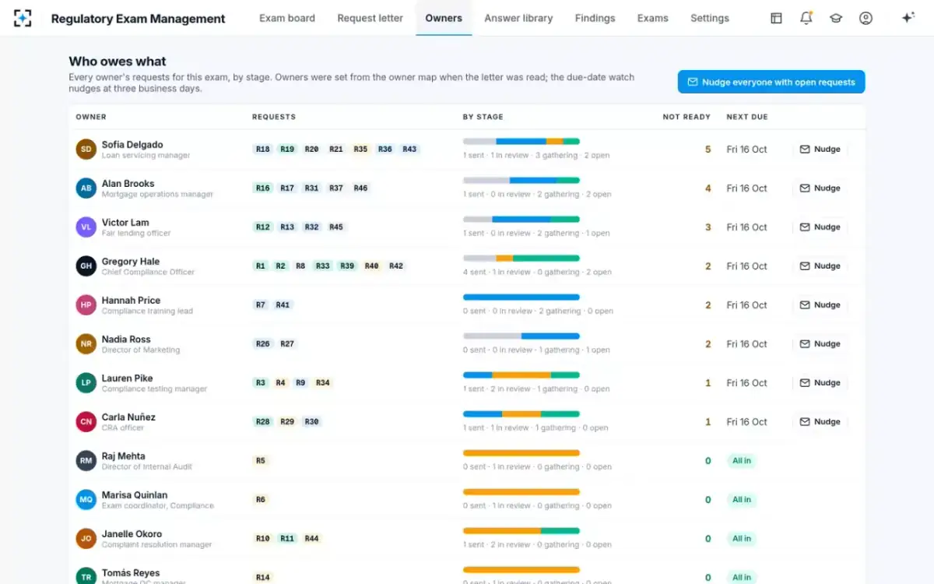This screenshot has width=934, height=584.
Task: Open the Request letter tab
Action: click(370, 18)
